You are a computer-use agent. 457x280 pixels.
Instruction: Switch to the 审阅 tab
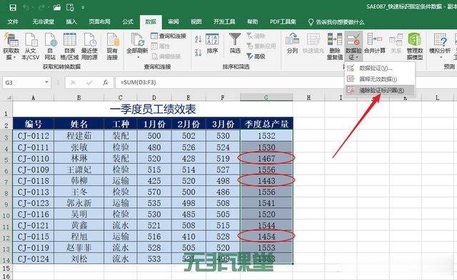[x=174, y=22]
